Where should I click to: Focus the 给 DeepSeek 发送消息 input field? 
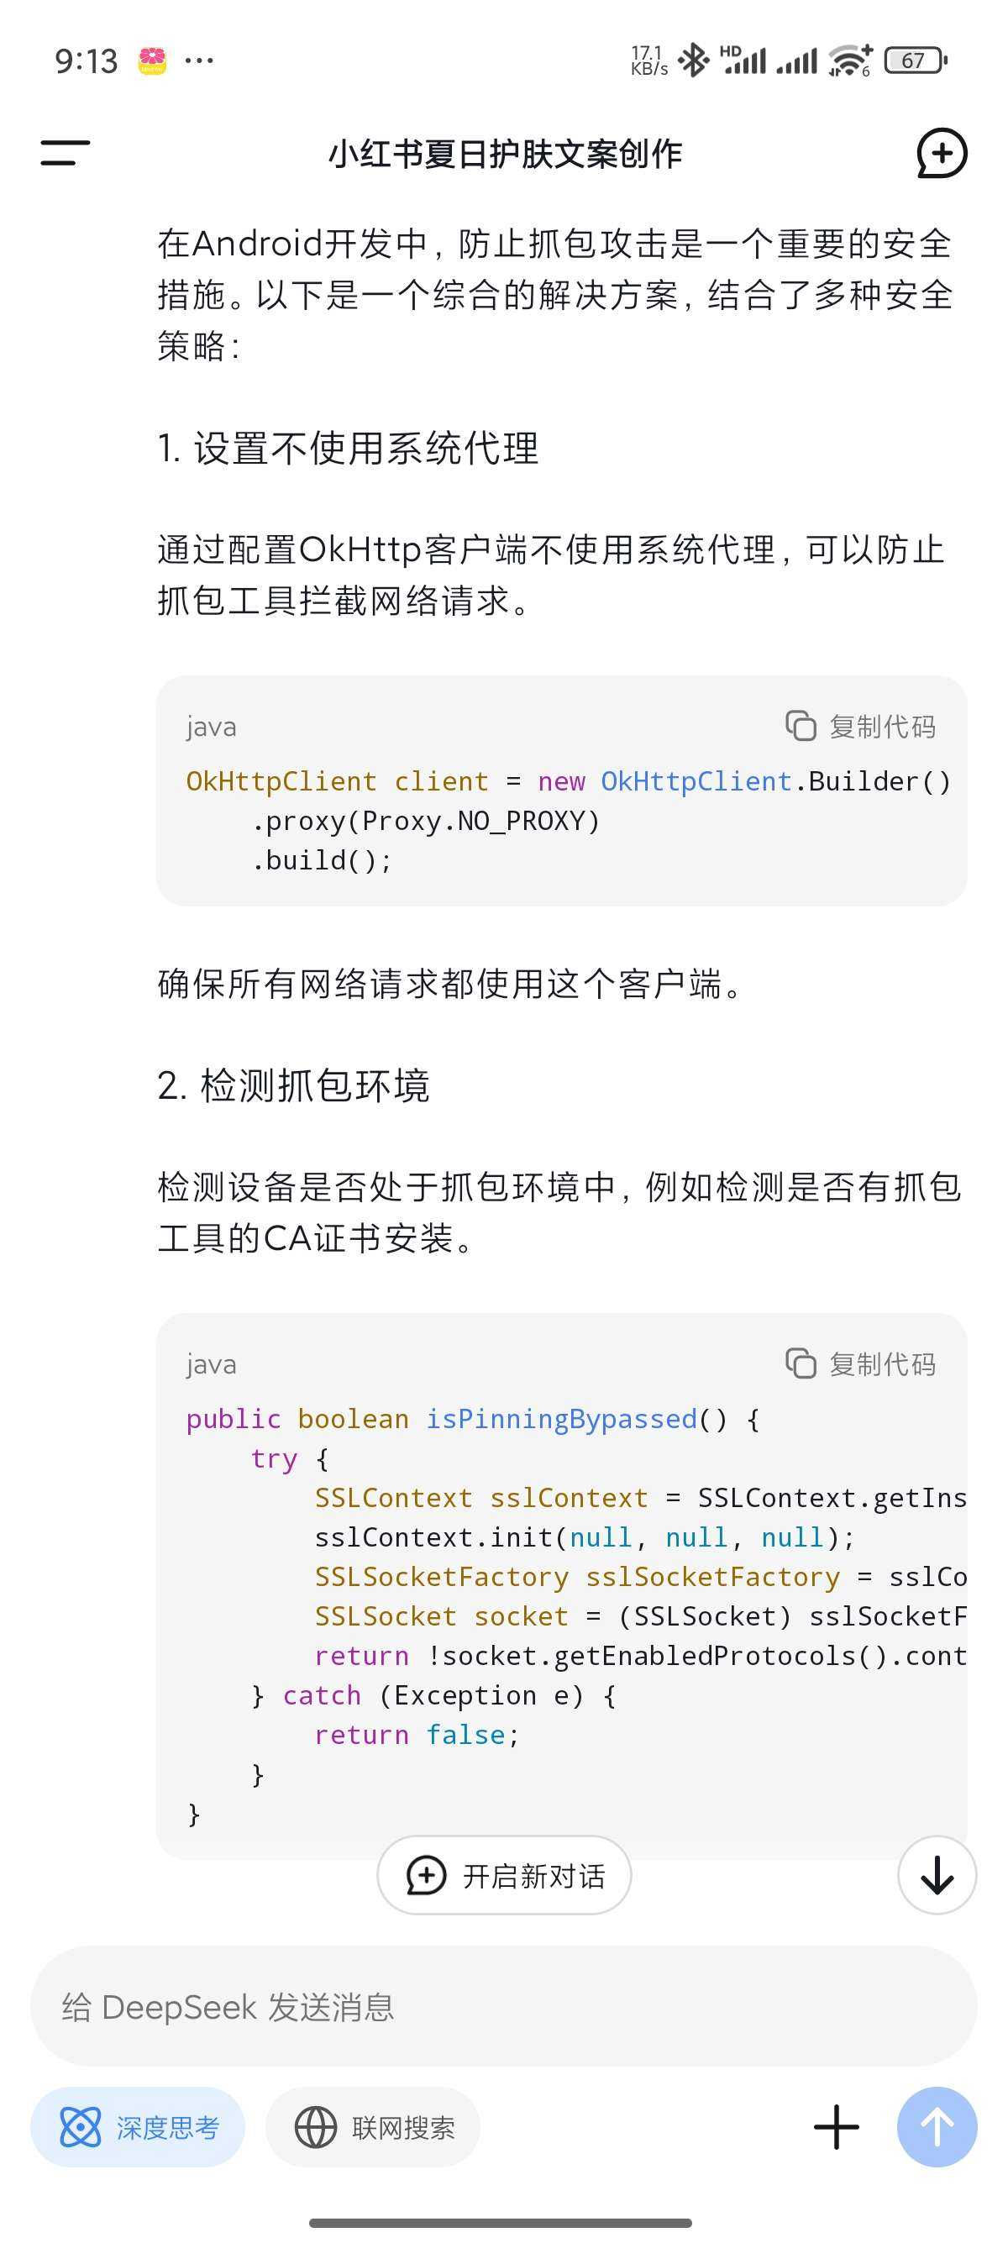coord(504,2007)
